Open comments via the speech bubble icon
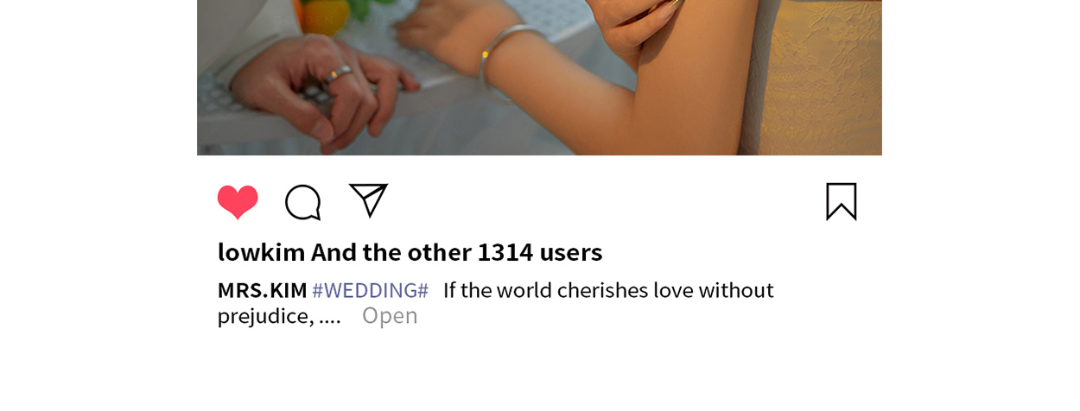 [x=303, y=202]
